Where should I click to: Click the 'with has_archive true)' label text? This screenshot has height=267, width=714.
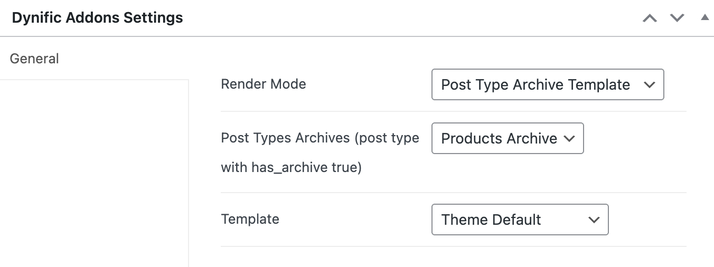point(291,169)
